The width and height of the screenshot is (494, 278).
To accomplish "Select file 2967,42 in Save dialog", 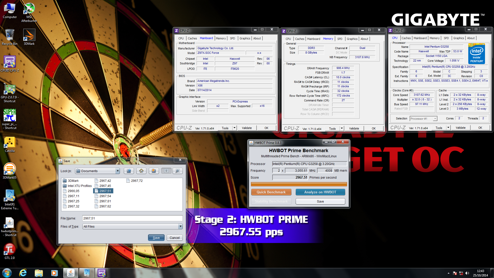I will pos(103,181).
